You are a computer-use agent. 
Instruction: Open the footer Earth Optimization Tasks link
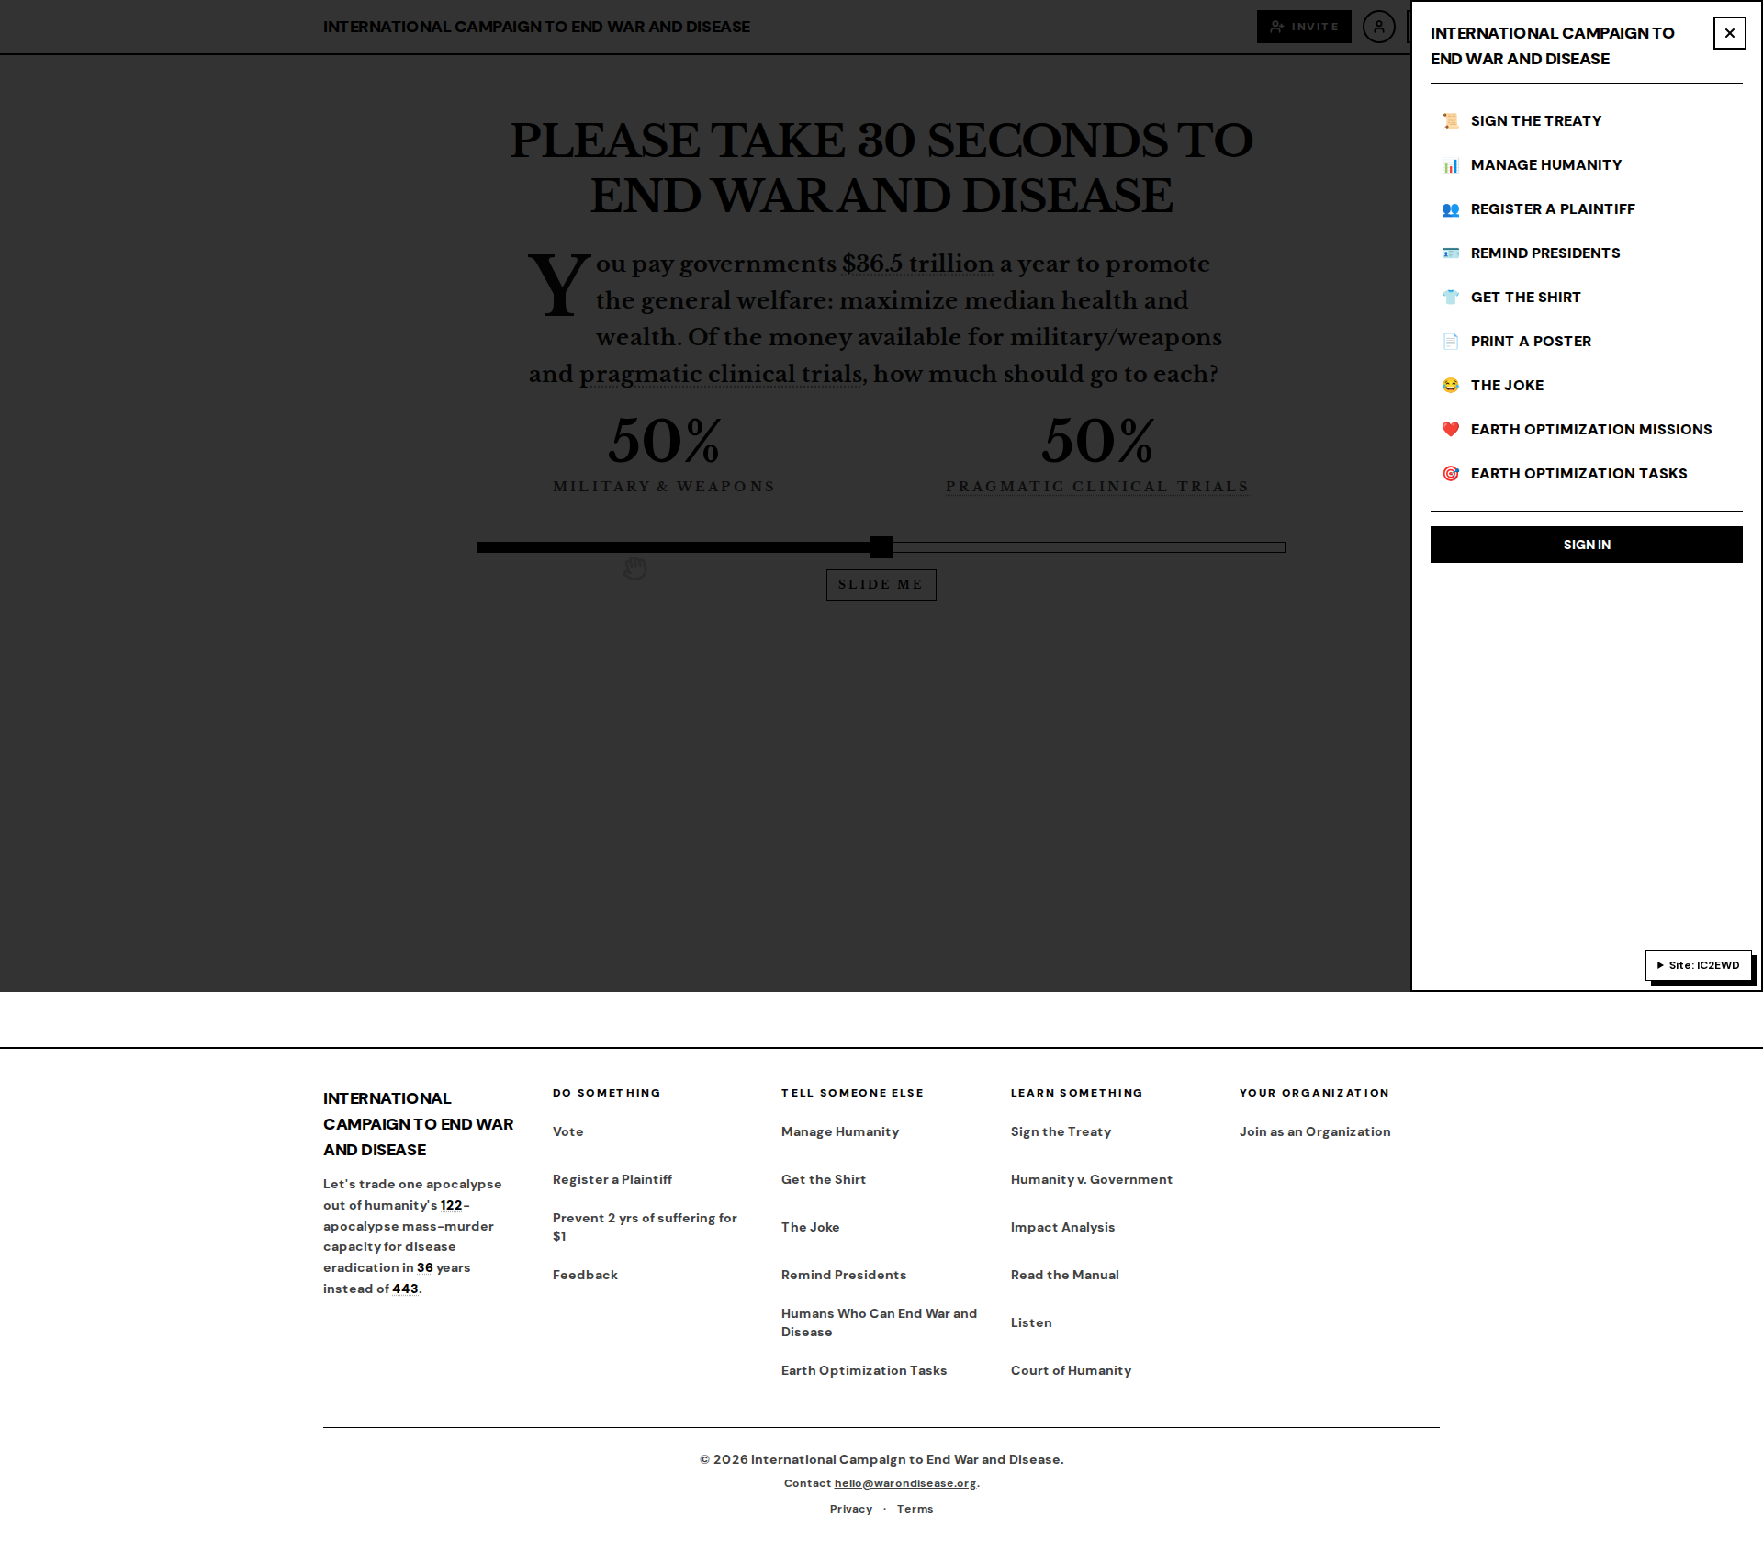tap(864, 1370)
